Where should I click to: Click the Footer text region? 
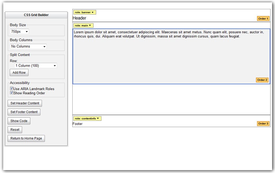coord(78,124)
